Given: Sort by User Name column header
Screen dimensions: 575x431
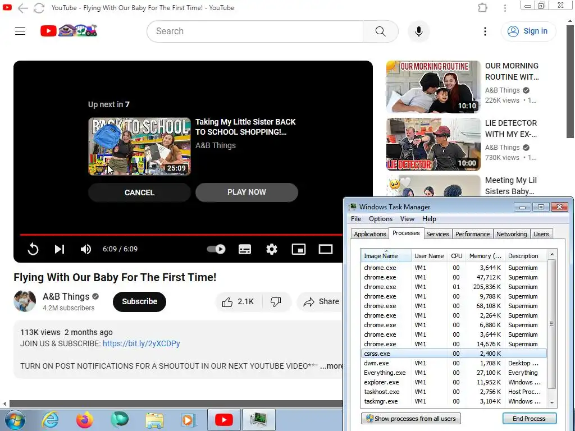Looking at the screenshot, I should [x=429, y=256].
